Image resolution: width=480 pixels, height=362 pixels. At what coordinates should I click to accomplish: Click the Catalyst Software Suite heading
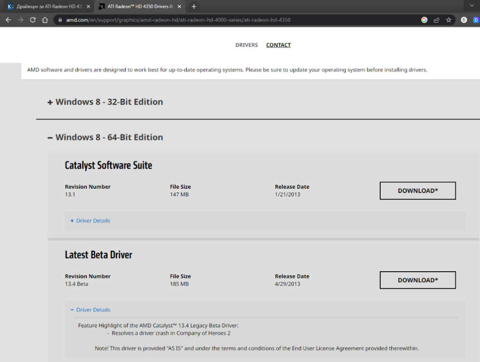(x=109, y=166)
